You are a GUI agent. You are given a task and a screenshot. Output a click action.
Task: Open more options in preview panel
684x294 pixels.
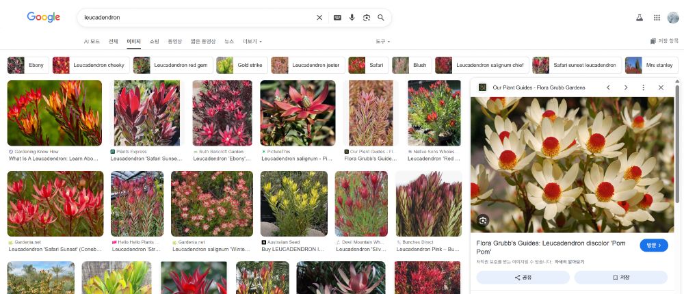pyautogui.click(x=643, y=88)
